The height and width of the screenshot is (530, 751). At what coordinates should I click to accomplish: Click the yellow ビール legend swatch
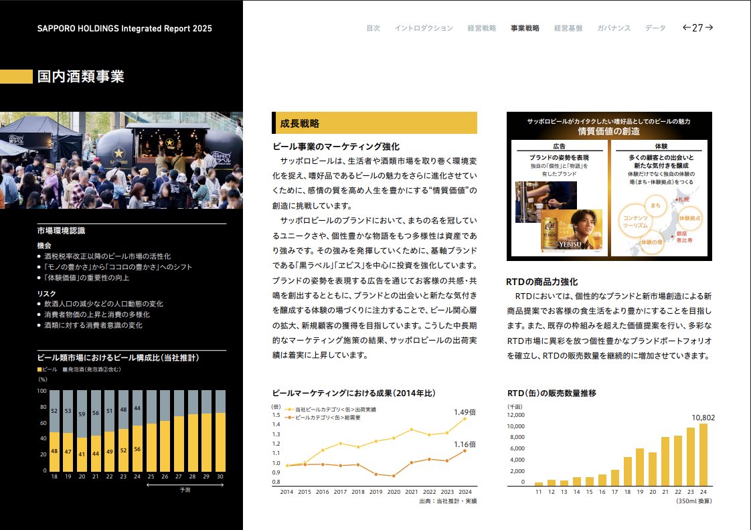tap(39, 370)
